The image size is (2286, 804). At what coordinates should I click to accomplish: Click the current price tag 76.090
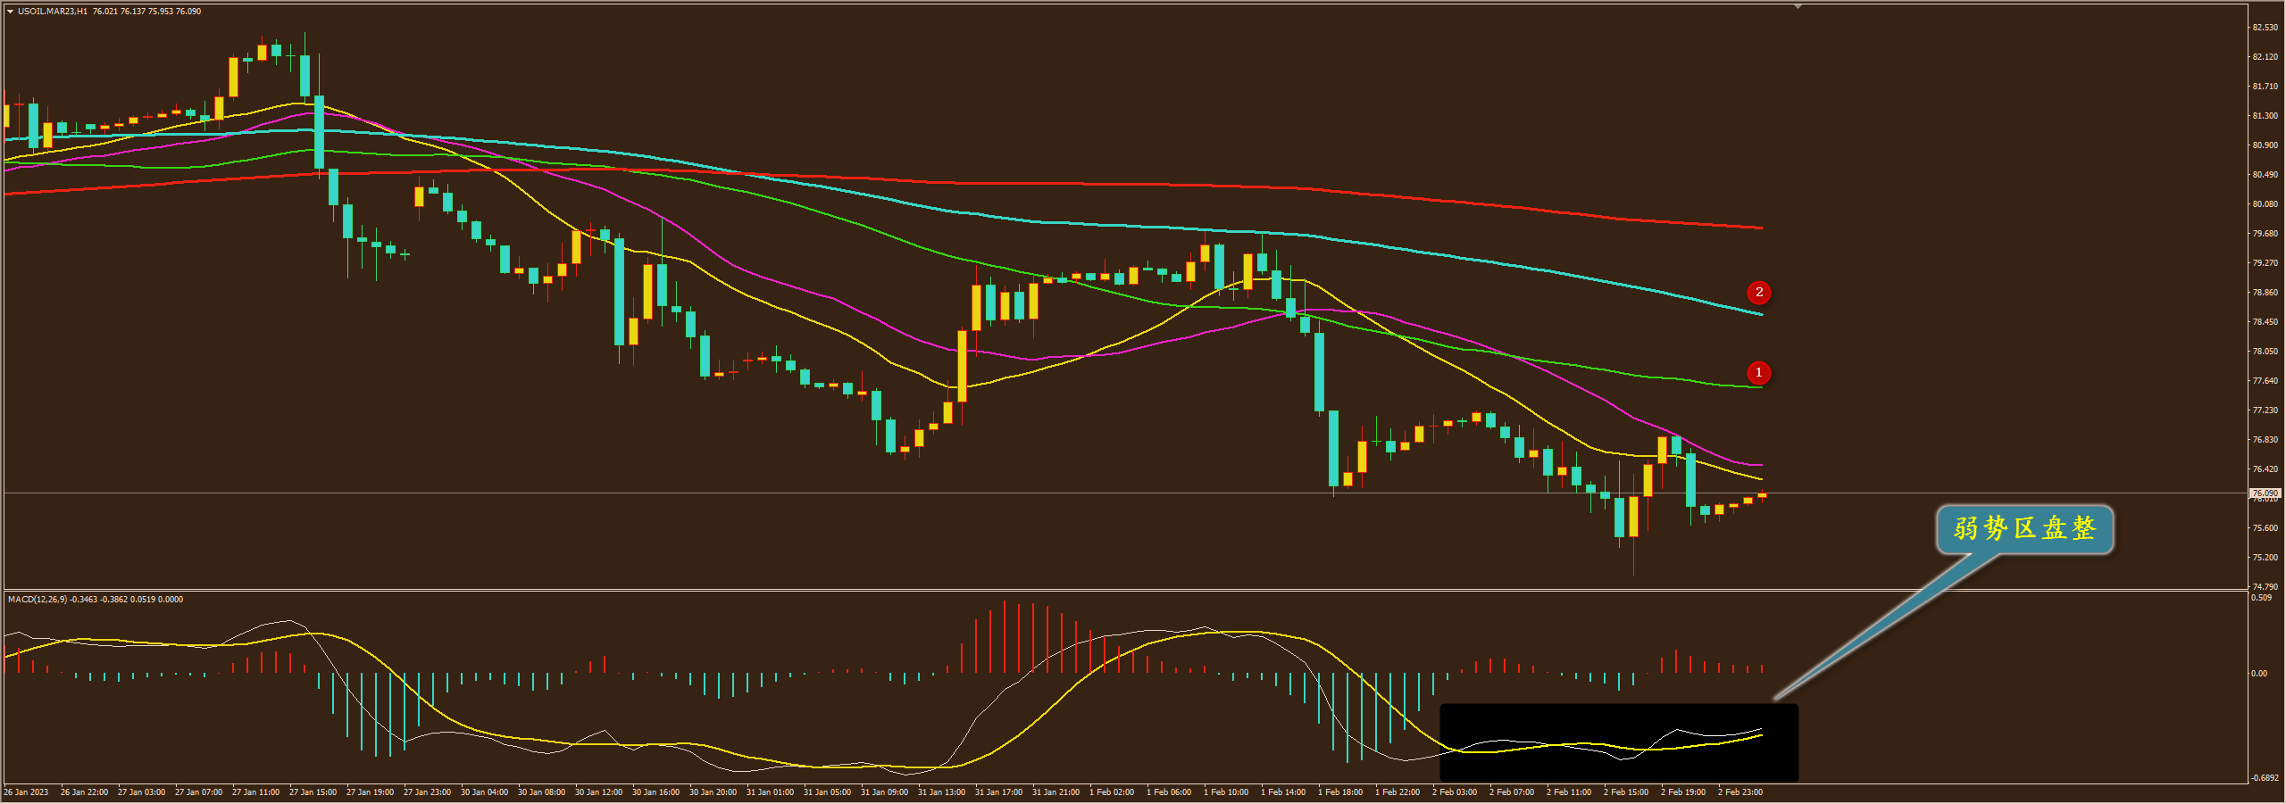tap(2264, 493)
